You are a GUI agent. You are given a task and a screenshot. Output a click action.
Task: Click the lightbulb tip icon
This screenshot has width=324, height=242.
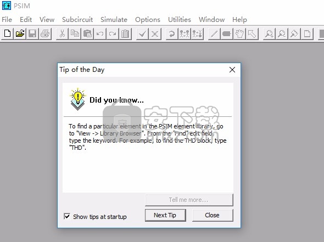pyautogui.click(x=77, y=99)
